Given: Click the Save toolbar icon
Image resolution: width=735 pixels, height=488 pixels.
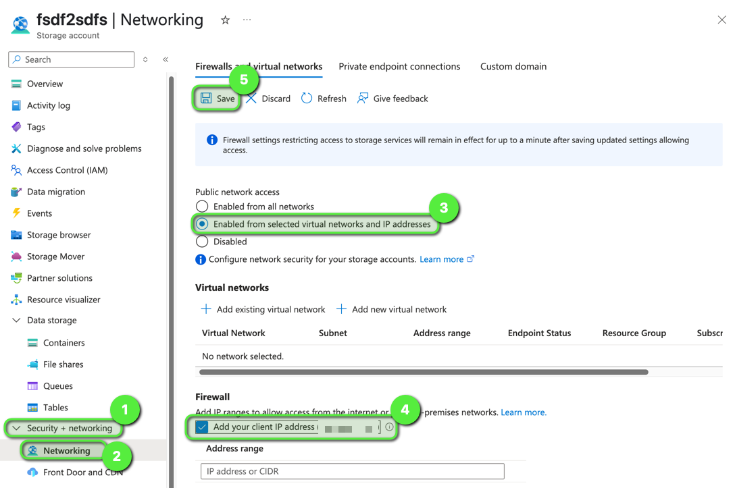Looking at the screenshot, I should 207,99.
